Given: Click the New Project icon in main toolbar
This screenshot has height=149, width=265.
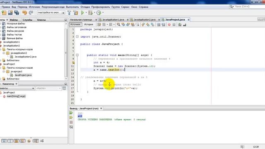Looking at the screenshot, I should [x=4, y=13].
